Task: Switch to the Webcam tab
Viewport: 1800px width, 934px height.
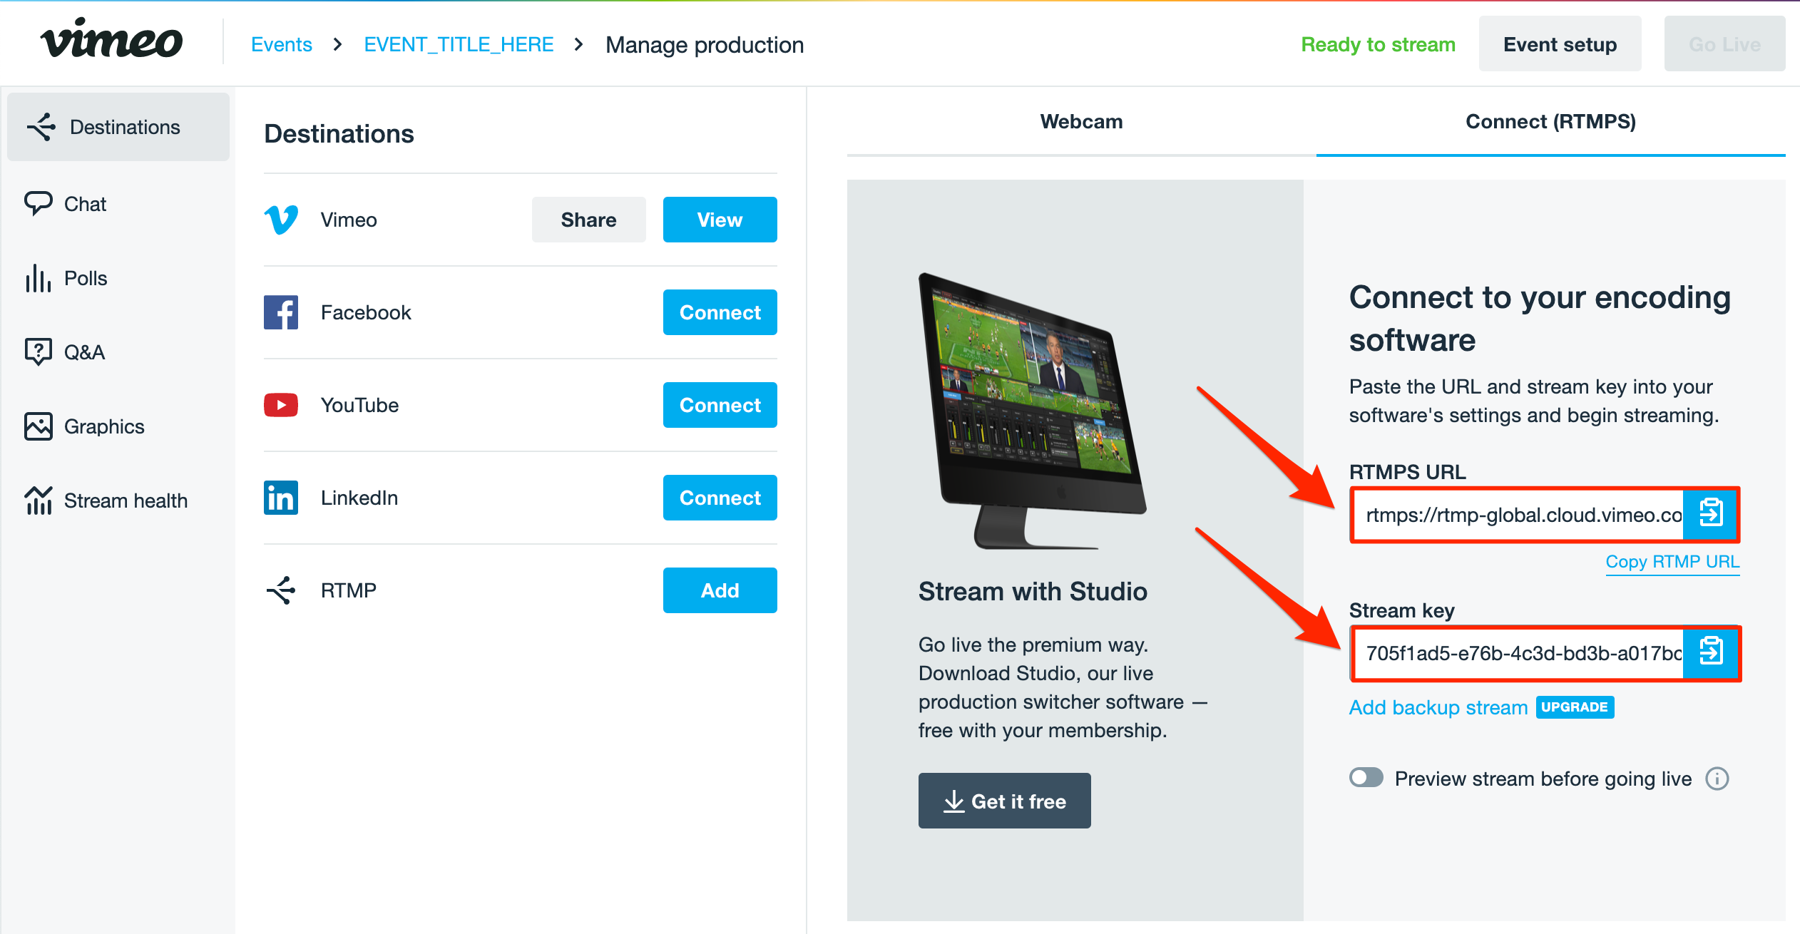Action: click(1081, 122)
